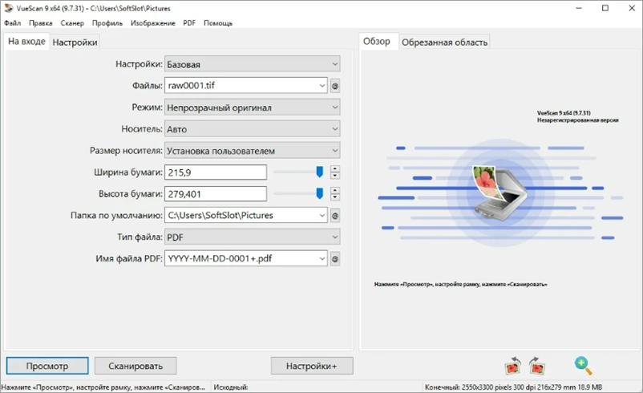
Task: Click the Незарегистрированная версия text in preview
Action: point(577,120)
